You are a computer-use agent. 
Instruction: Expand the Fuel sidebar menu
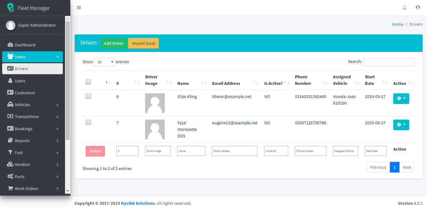(58, 153)
